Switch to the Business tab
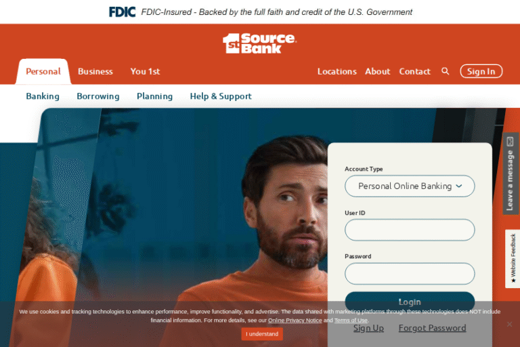The height and width of the screenshot is (347, 520). pyautogui.click(x=95, y=71)
